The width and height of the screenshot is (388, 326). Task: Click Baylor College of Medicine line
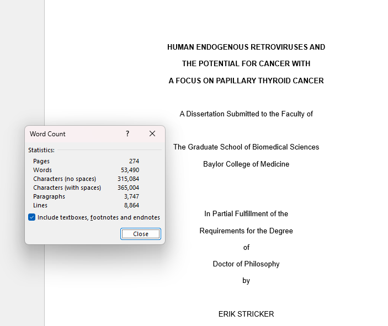click(x=246, y=164)
